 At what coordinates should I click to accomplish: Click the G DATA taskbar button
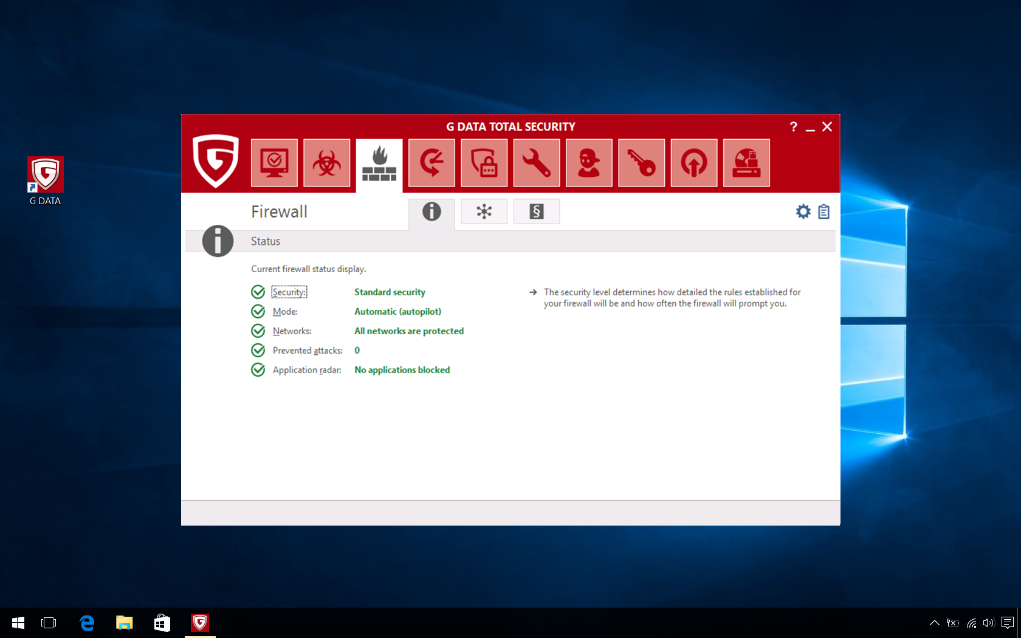tap(200, 623)
